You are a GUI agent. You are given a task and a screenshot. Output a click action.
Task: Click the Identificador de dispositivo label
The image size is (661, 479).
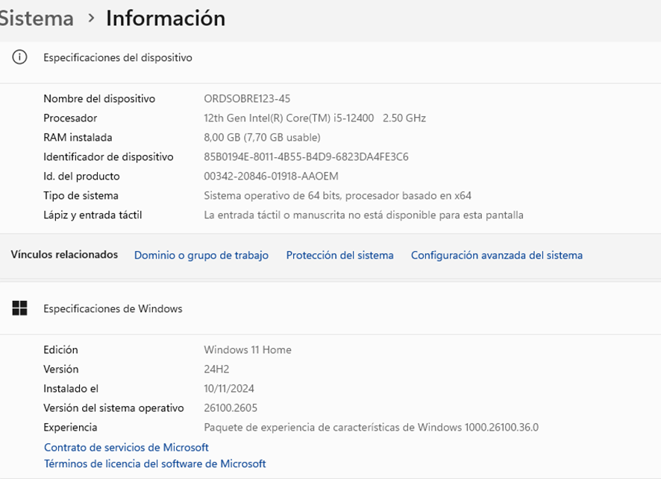[108, 156]
